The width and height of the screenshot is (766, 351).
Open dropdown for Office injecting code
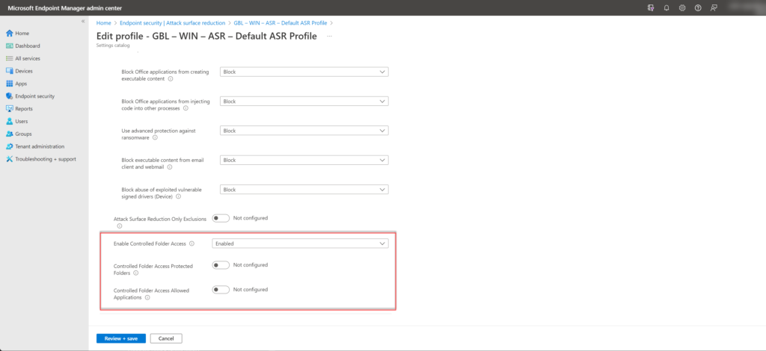point(304,102)
